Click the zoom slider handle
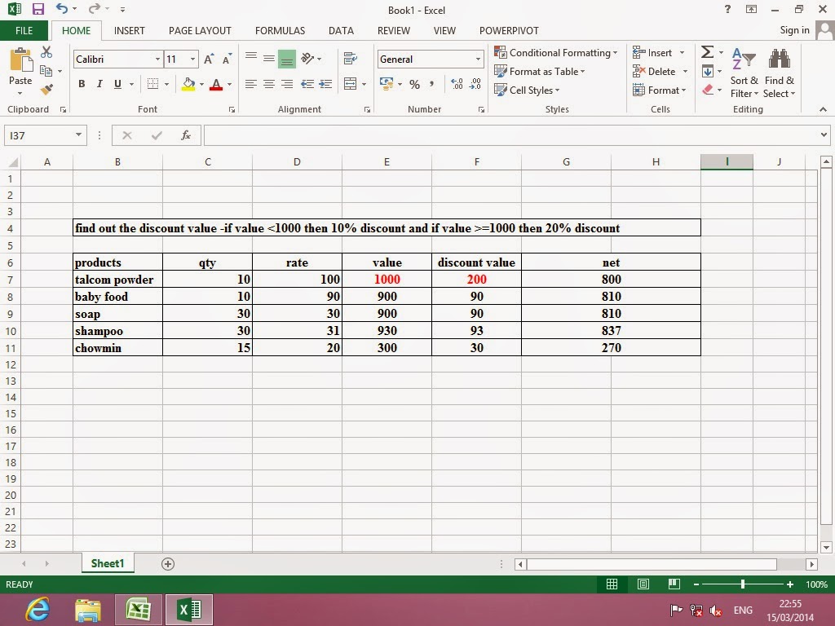Screen dimensions: 835x626 [x=743, y=584]
